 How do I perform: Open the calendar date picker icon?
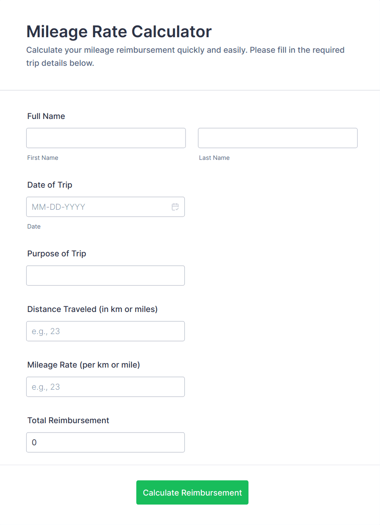(175, 207)
